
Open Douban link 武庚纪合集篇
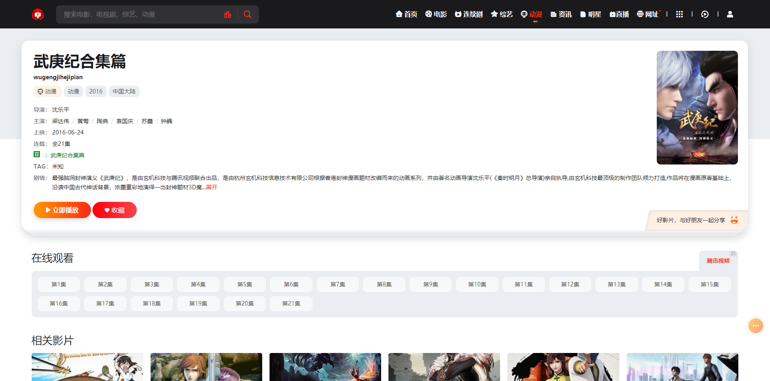(67, 155)
